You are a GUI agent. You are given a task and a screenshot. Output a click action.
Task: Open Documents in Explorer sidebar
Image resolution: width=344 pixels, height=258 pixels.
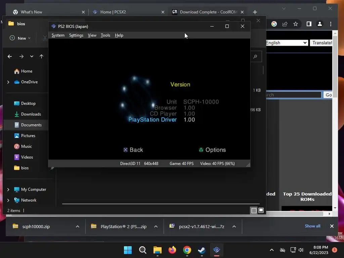(x=31, y=125)
